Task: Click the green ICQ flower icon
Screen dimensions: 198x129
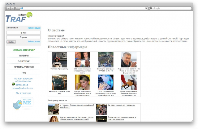Action: tap(13, 84)
